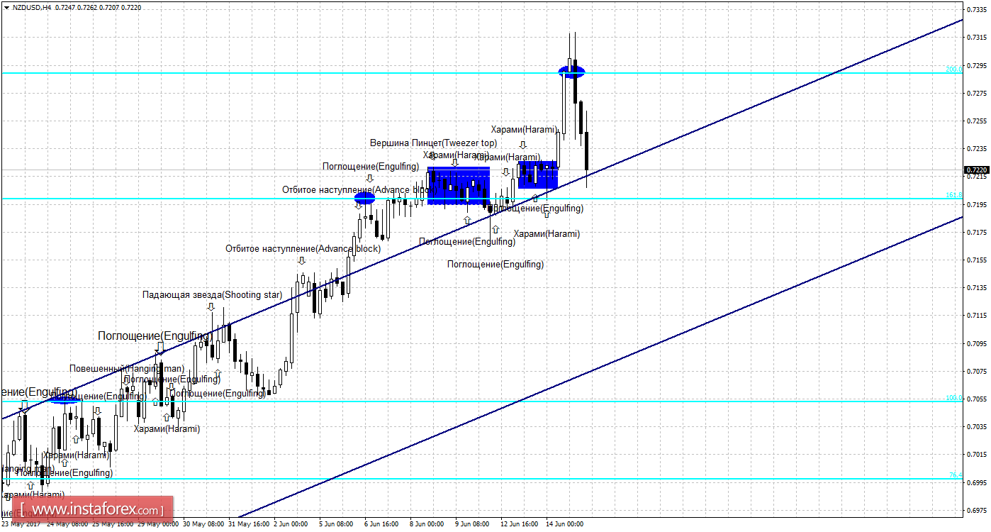Viewport: 991px width, 532px height.
Task: Click the 0.7315 price axis value
Action: 977,37
